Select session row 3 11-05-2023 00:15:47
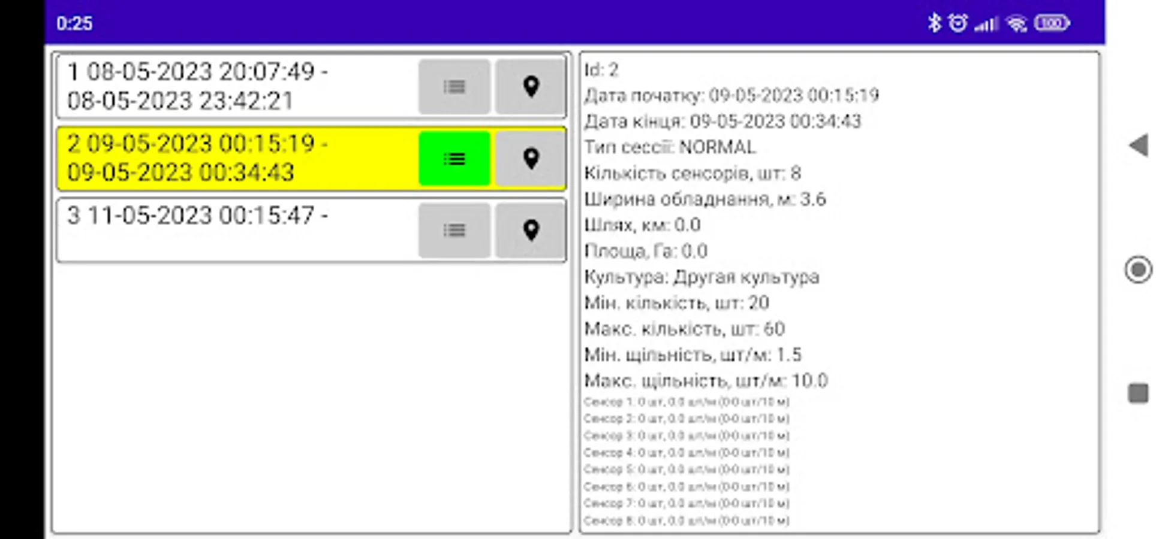Viewport: 1171px width, 539px height. [x=311, y=231]
